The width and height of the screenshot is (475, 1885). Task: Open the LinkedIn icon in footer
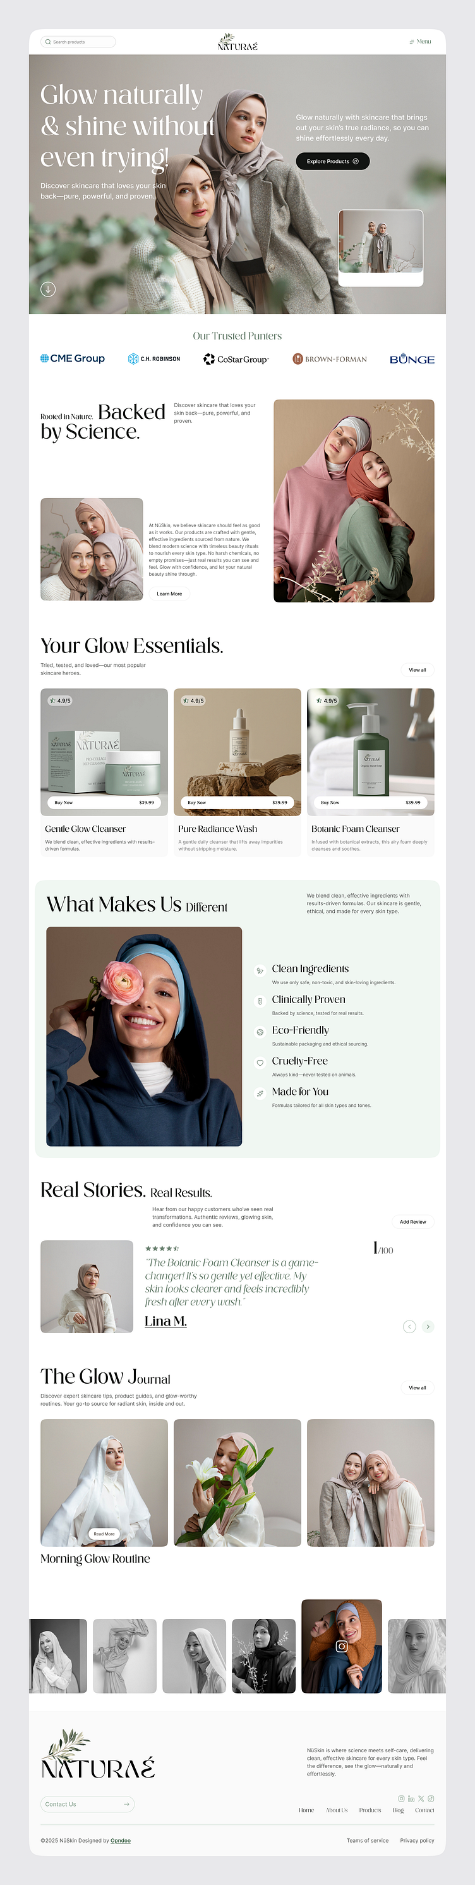pyautogui.click(x=411, y=1798)
